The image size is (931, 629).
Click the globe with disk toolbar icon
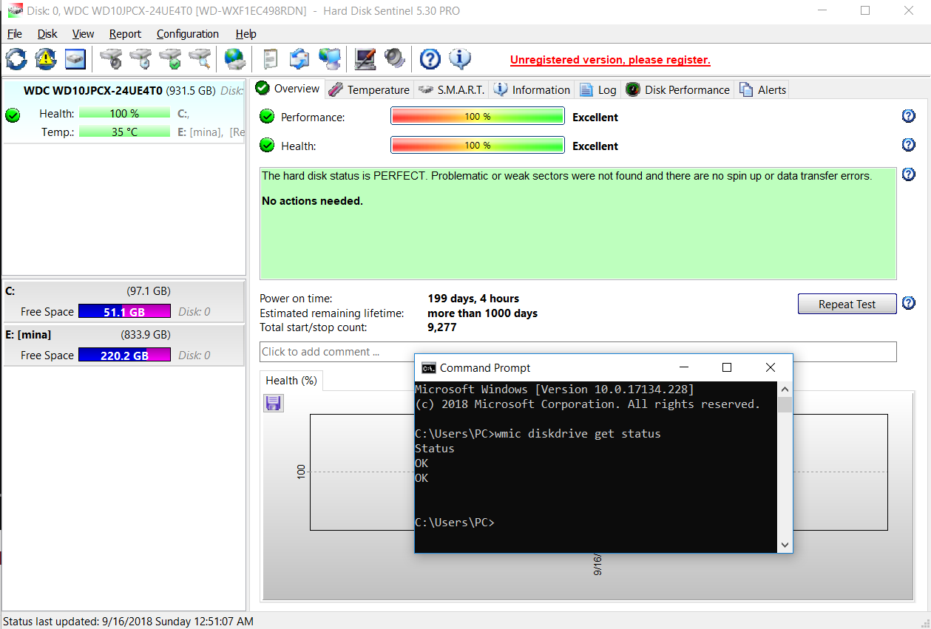coord(235,59)
